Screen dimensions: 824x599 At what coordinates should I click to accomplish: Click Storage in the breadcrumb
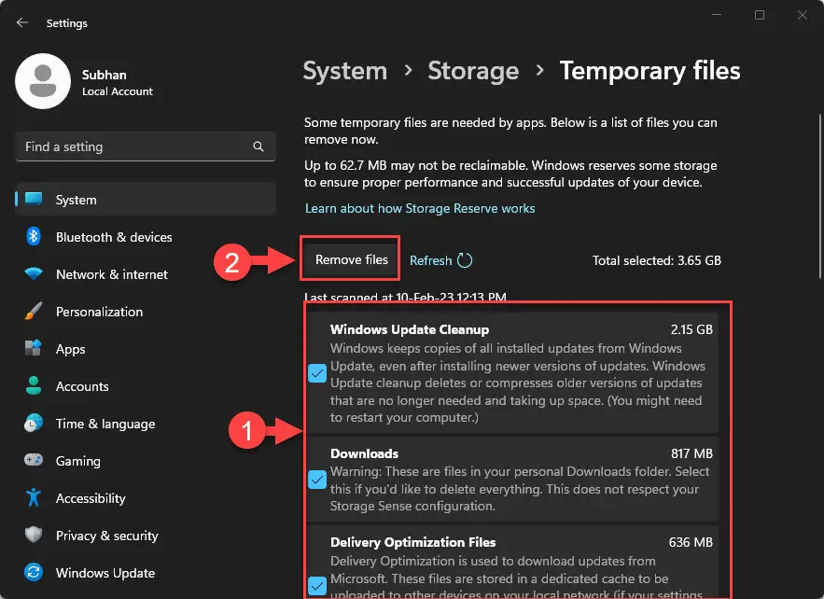473,70
